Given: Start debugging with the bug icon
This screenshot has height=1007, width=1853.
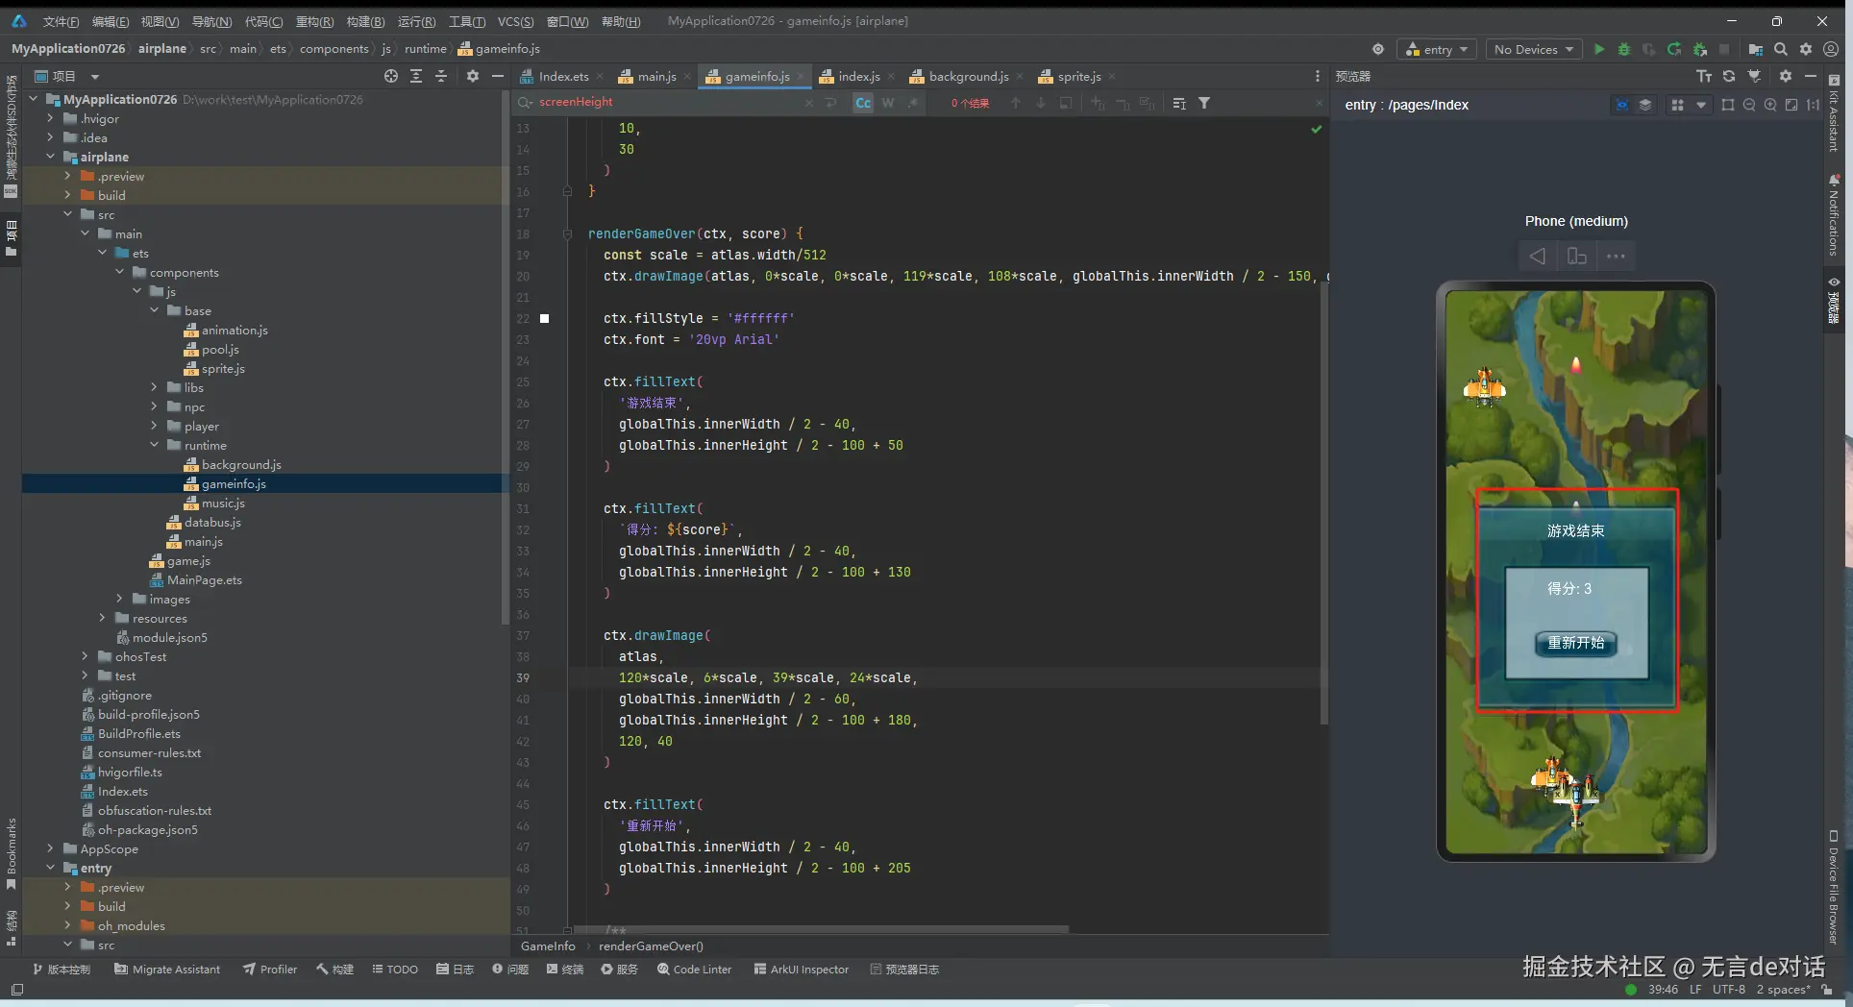Looking at the screenshot, I should click(1624, 49).
